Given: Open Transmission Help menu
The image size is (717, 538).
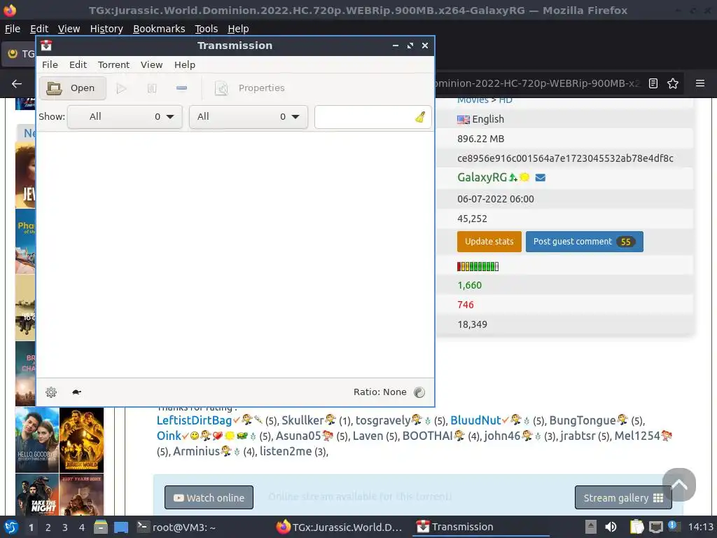Looking at the screenshot, I should pos(185,64).
